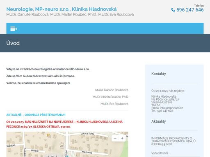Zoom in the map with plus
The image size is (210, 157).
click(x=122, y=138)
